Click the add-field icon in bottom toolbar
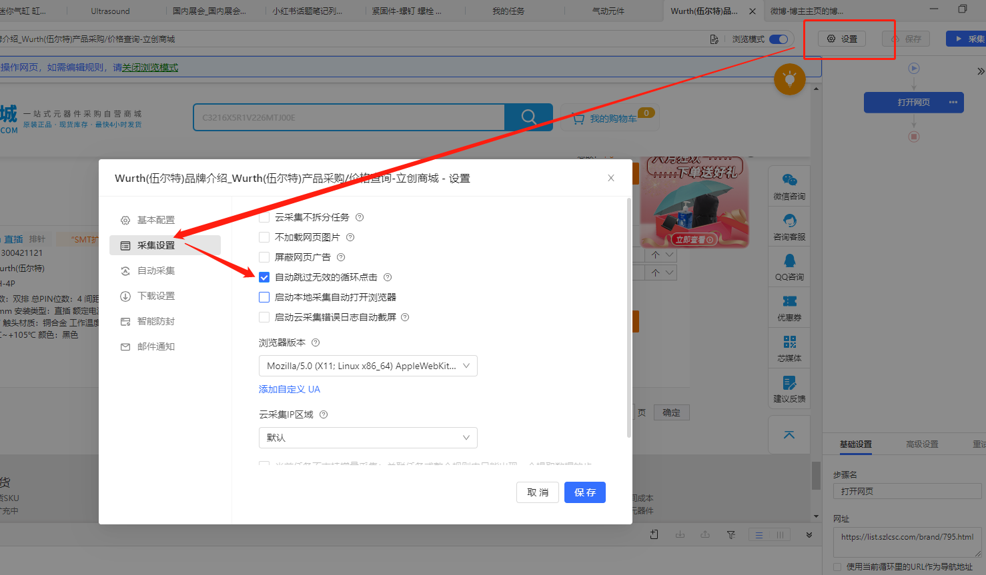The image size is (986, 575). (x=654, y=534)
